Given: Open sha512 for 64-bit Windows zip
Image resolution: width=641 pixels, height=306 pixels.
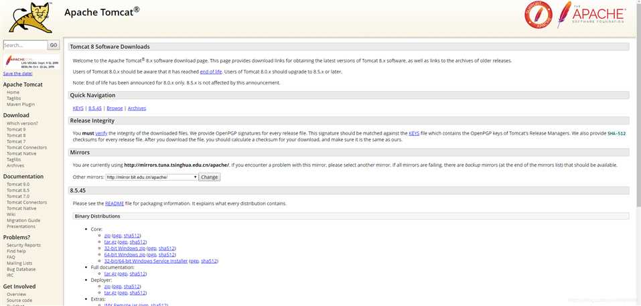Looking at the screenshot, I should click(167, 254).
